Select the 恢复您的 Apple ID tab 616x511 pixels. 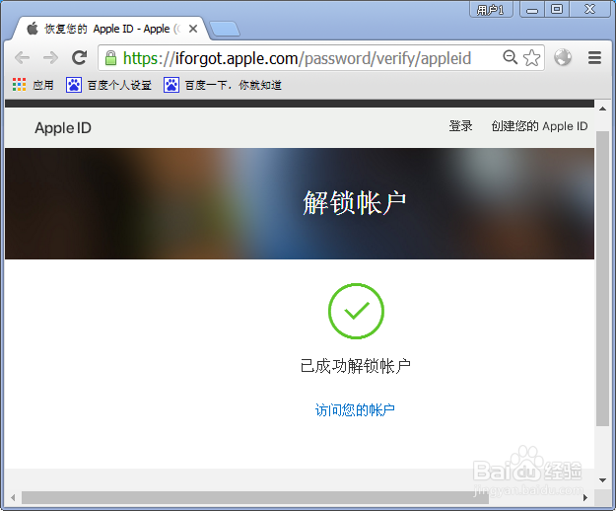(x=110, y=29)
